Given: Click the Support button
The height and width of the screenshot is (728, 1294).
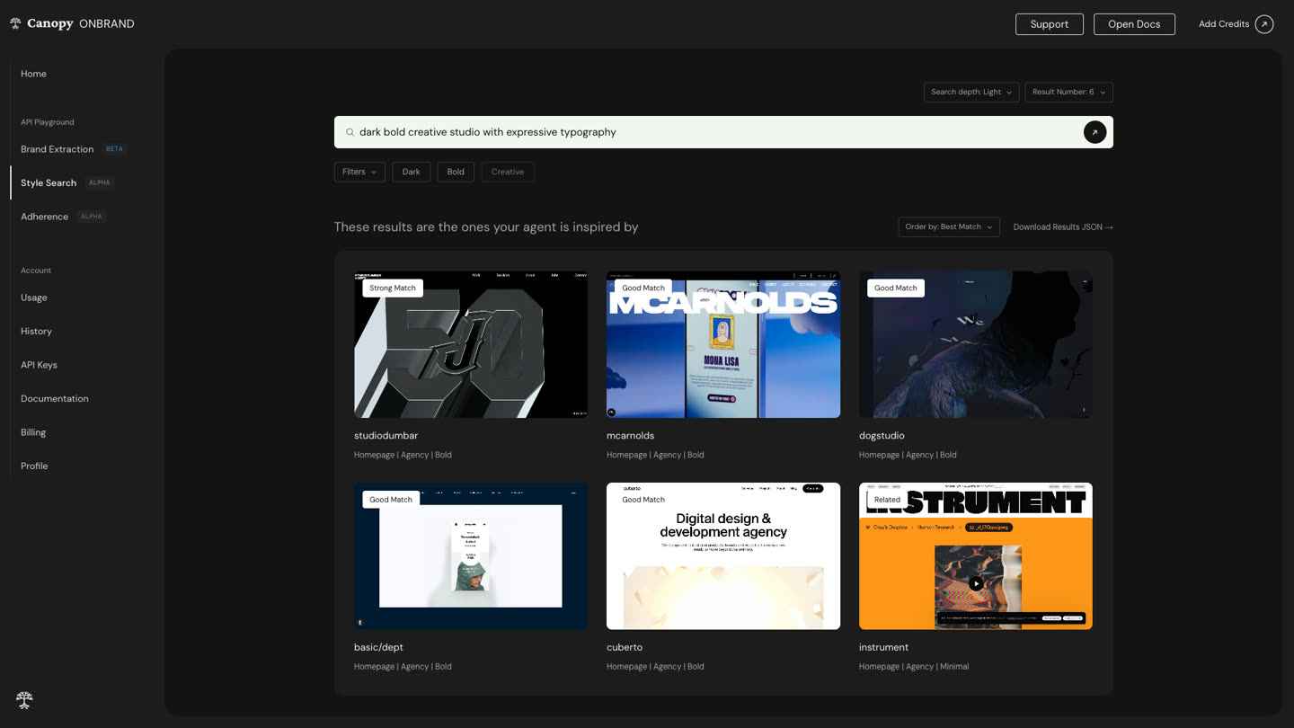Looking at the screenshot, I should pyautogui.click(x=1050, y=24).
